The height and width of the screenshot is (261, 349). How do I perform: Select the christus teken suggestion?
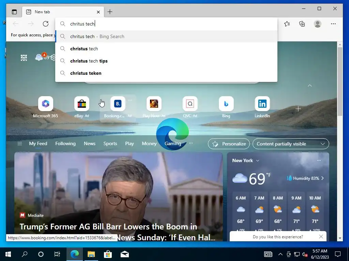pyautogui.click(x=166, y=73)
